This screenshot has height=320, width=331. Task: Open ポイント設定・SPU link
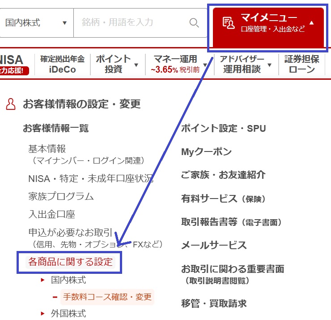pos(223,129)
